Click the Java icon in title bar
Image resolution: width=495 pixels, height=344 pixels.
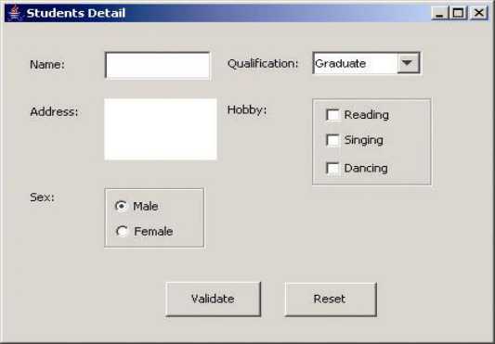pos(15,13)
